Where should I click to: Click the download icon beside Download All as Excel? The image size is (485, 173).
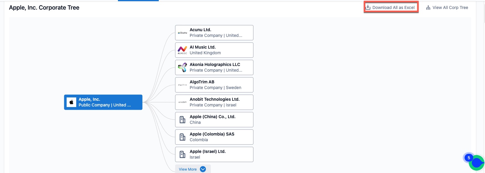tap(368, 7)
